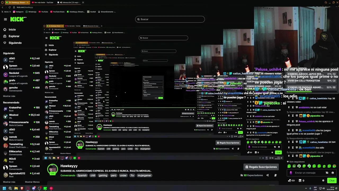The width and height of the screenshot is (339, 191).
Task: Show hidden system tray icons
Action: tap(306, 188)
